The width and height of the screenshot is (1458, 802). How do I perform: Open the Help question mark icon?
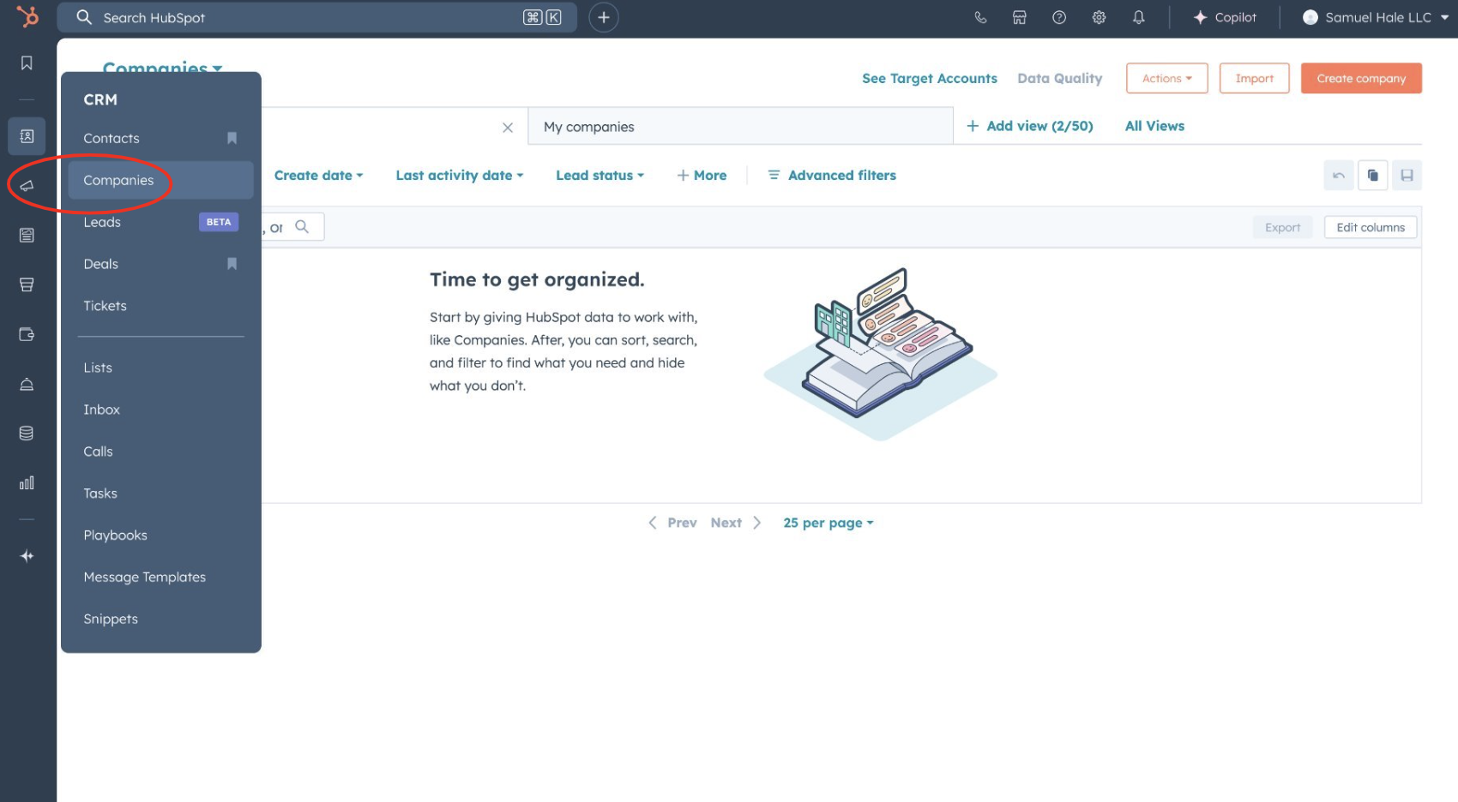pyautogui.click(x=1059, y=17)
